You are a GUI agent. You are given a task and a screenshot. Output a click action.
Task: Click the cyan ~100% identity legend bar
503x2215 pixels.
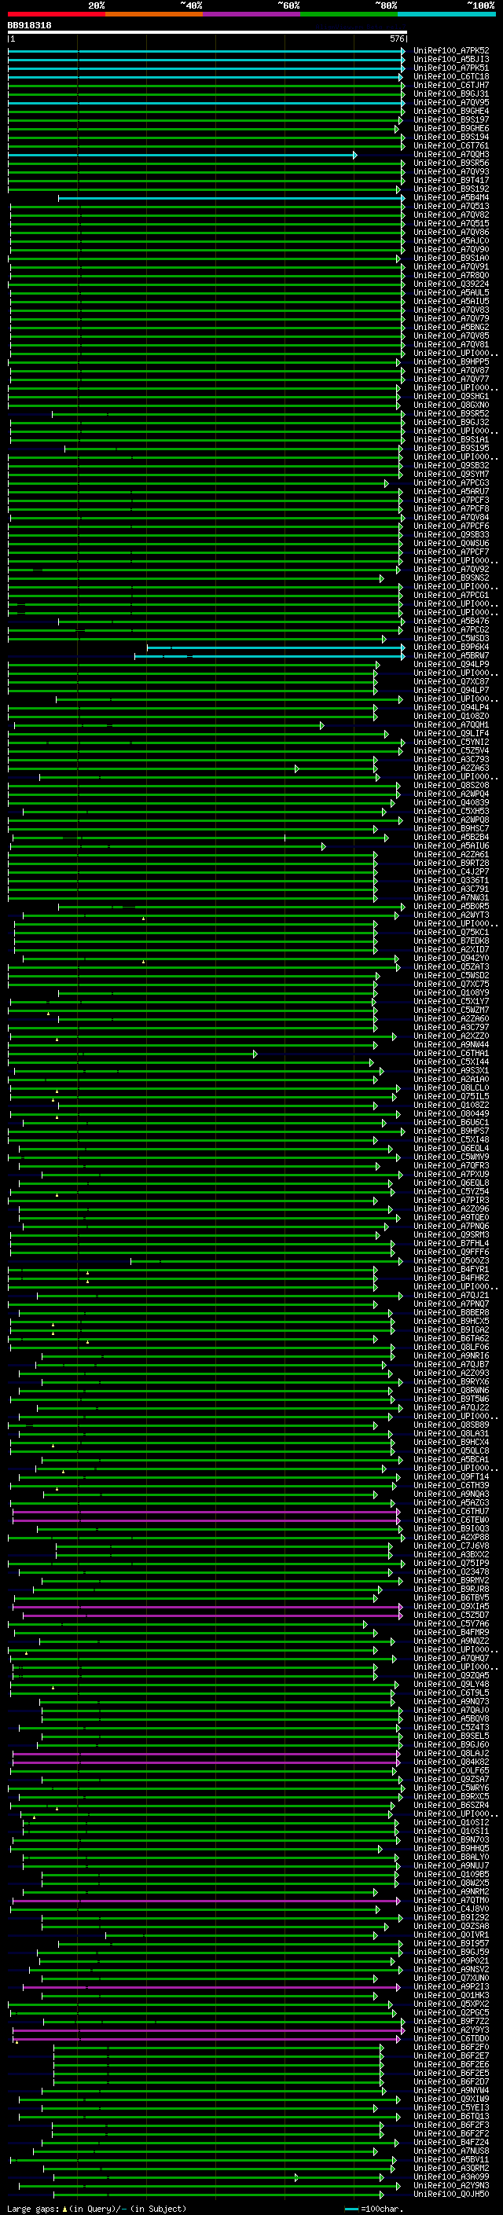pyautogui.click(x=446, y=14)
